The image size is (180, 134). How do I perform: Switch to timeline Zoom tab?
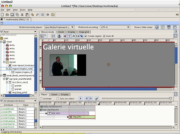click(54, 94)
